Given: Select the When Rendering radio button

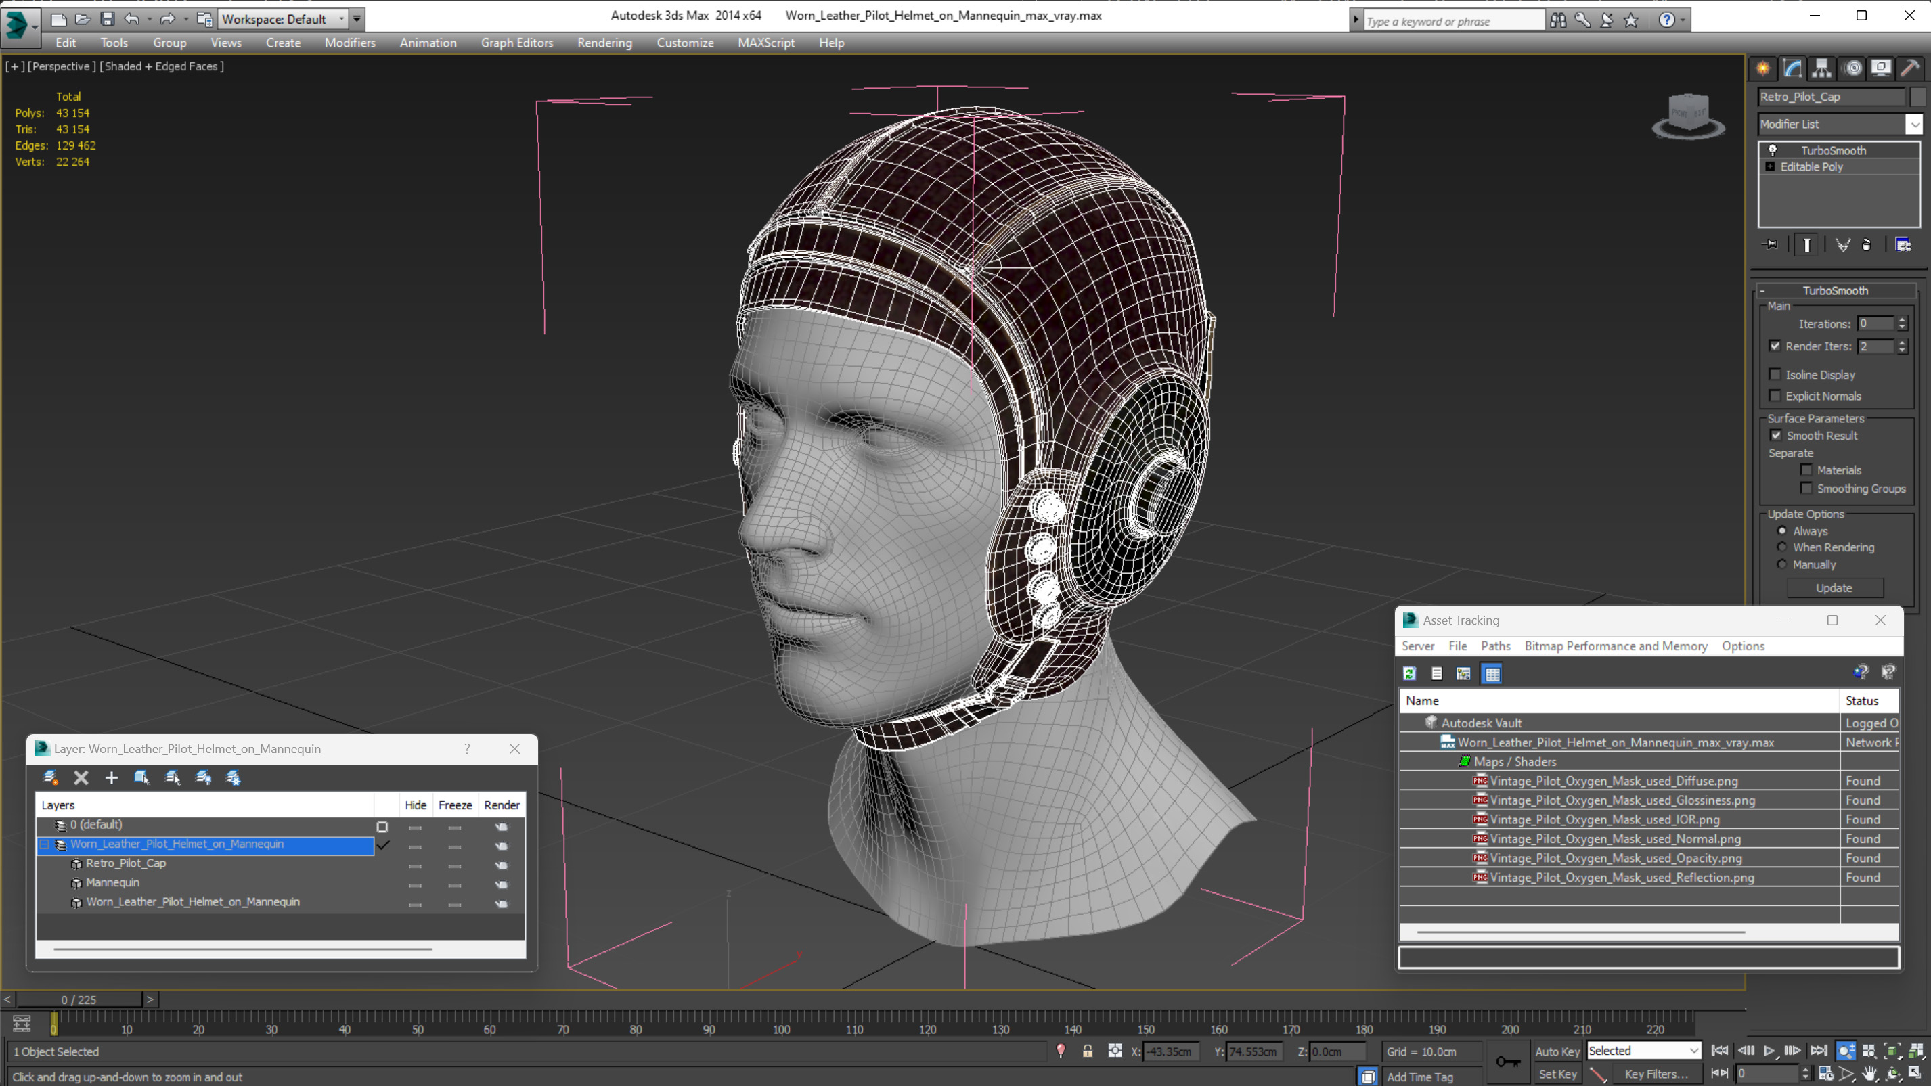Looking at the screenshot, I should point(1782,547).
